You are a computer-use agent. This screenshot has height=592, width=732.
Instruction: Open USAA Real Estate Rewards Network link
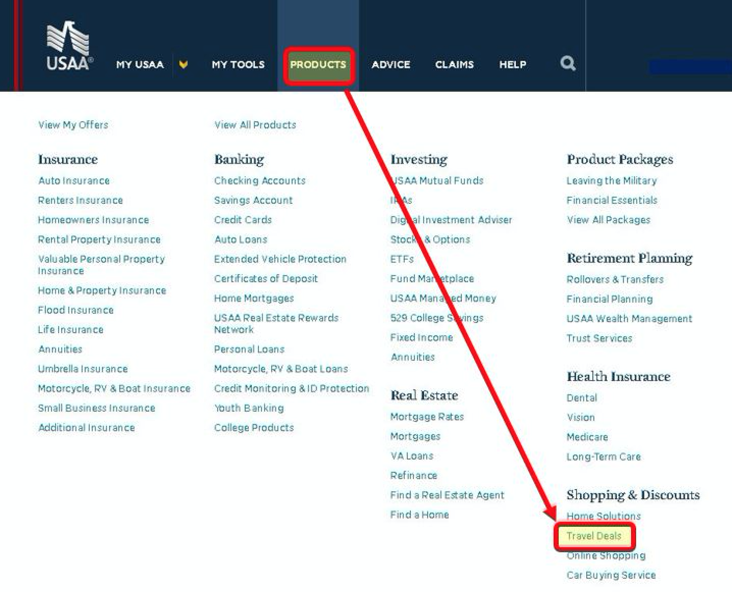(x=276, y=324)
